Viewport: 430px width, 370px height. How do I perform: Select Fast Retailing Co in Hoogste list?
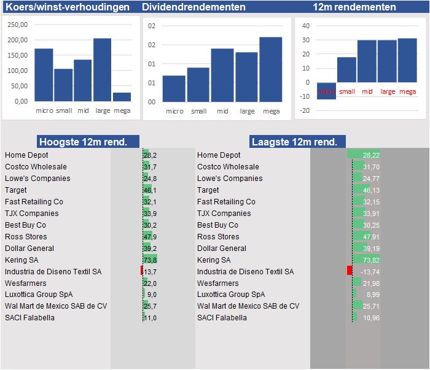34,202
